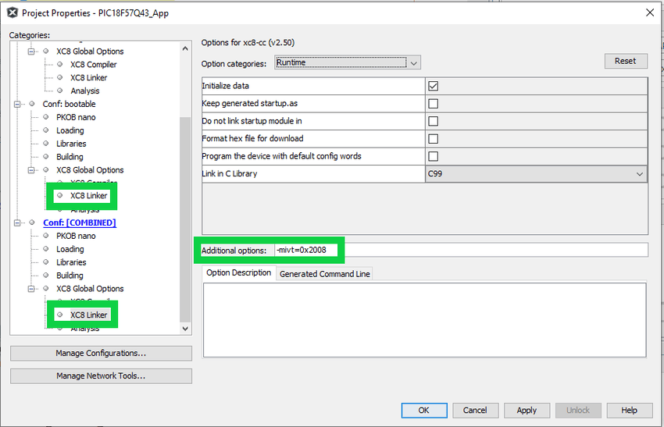This screenshot has height=427, width=664.
Task: Switch to the Option Description tab
Action: pos(239,273)
